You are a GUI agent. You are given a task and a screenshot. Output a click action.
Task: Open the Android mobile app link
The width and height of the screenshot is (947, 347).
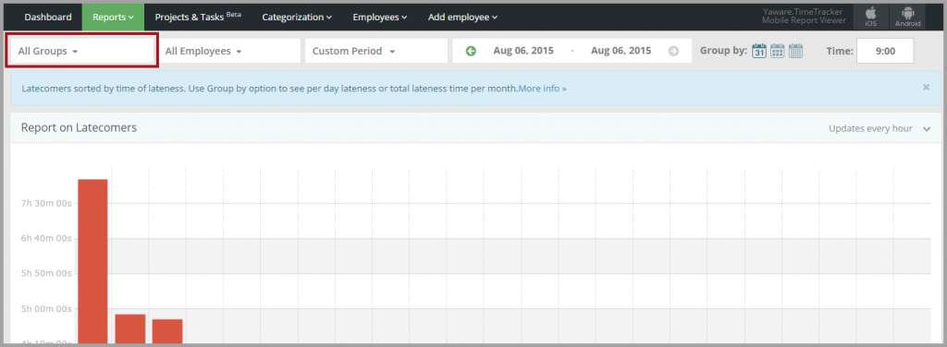pos(908,17)
